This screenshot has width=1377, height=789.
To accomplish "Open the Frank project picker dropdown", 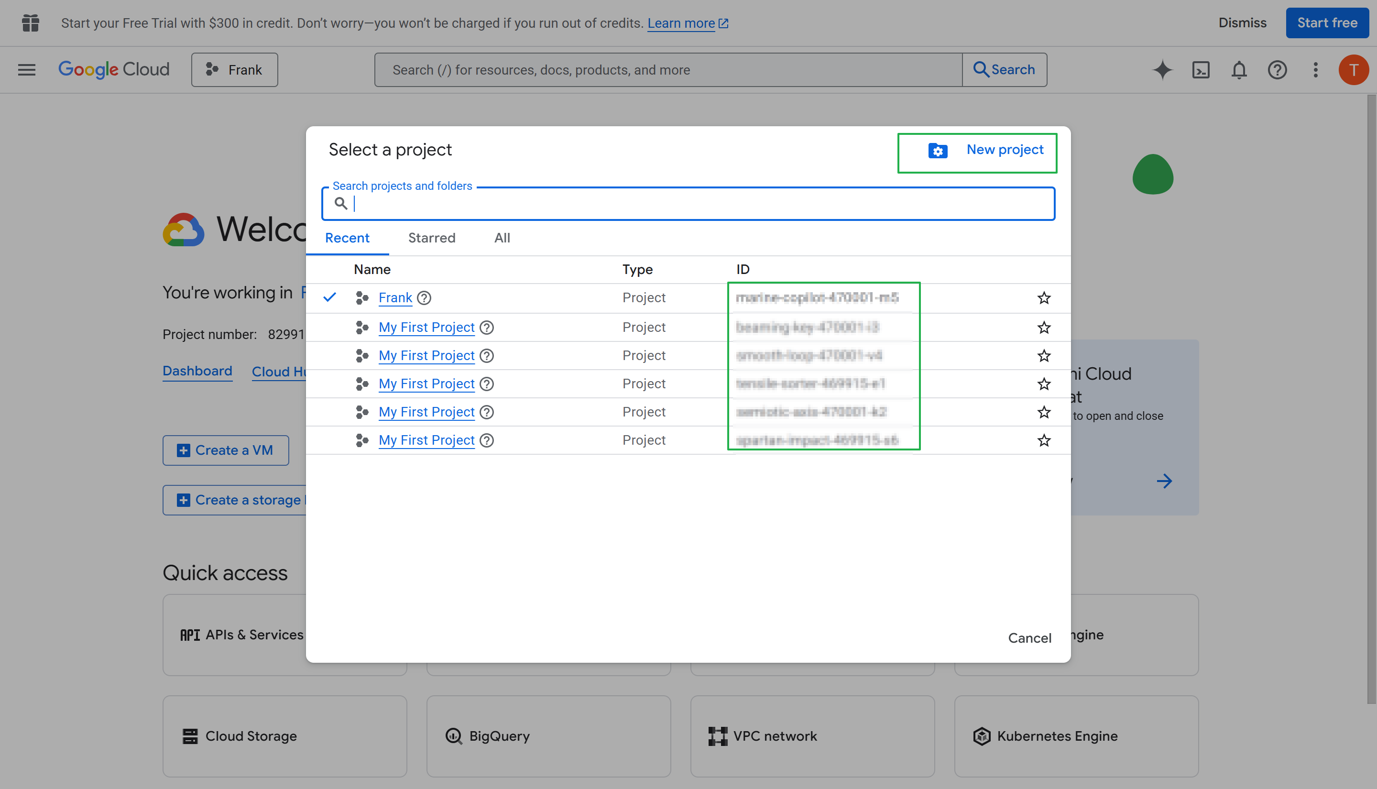I will point(234,70).
